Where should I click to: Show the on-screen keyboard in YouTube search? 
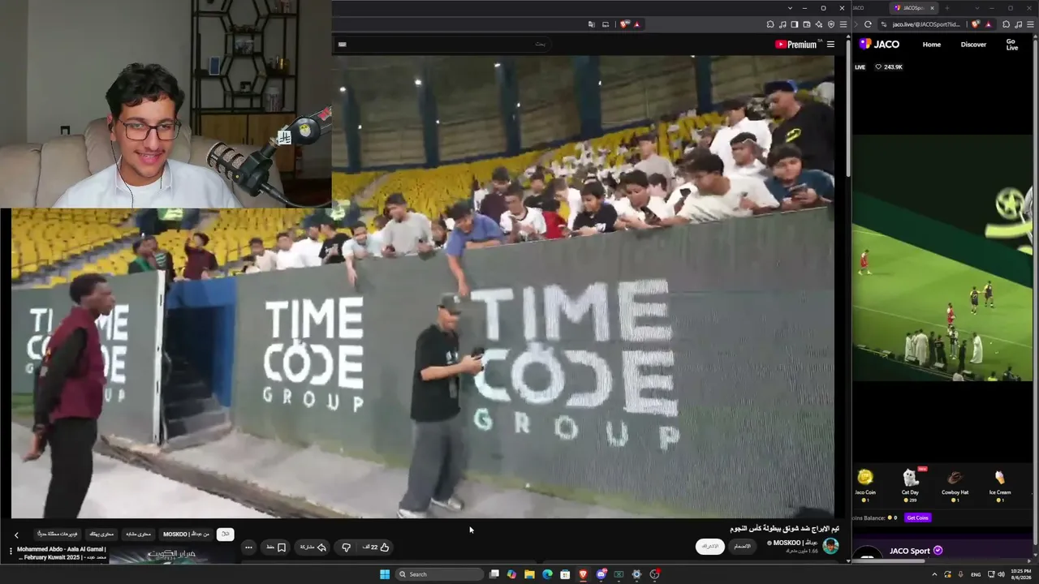(x=342, y=44)
